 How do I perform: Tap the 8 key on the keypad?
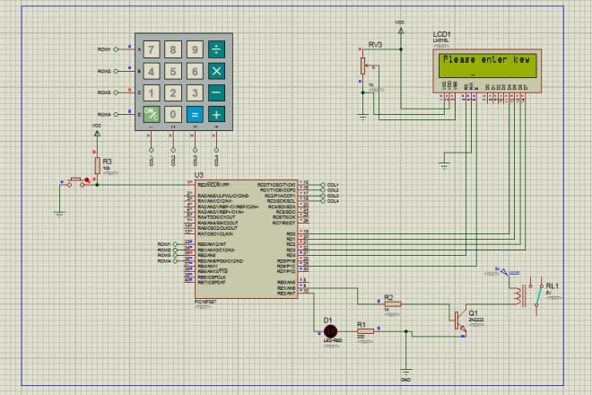[x=173, y=49]
